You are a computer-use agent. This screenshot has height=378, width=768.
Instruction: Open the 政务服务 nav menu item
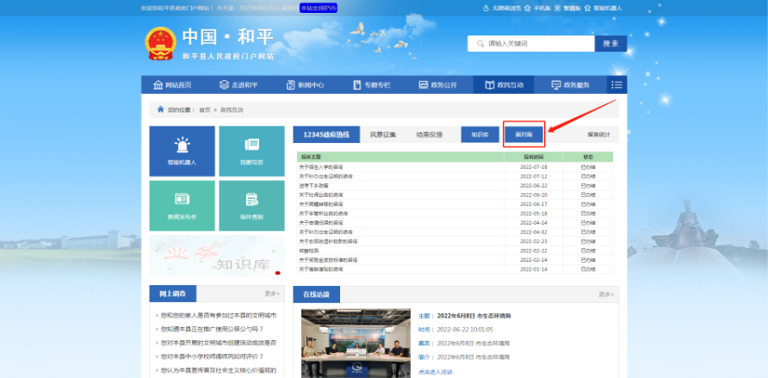571,84
